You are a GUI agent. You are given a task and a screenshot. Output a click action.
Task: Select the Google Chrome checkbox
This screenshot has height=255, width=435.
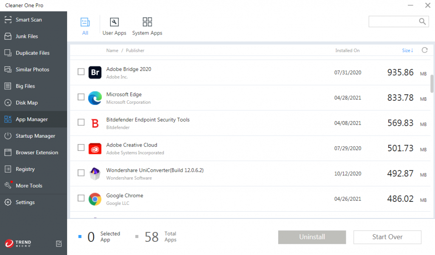pyautogui.click(x=81, y=198)
